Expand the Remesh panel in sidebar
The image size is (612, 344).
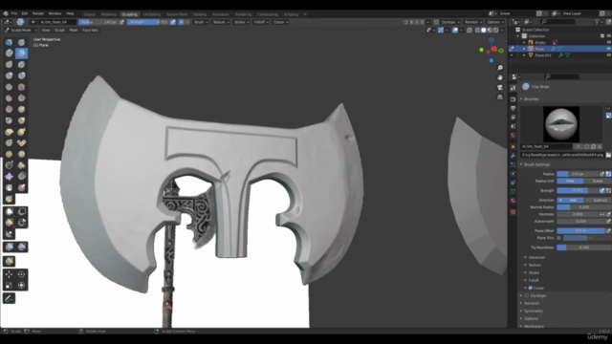pyautogui.click(x=532, y=304)
